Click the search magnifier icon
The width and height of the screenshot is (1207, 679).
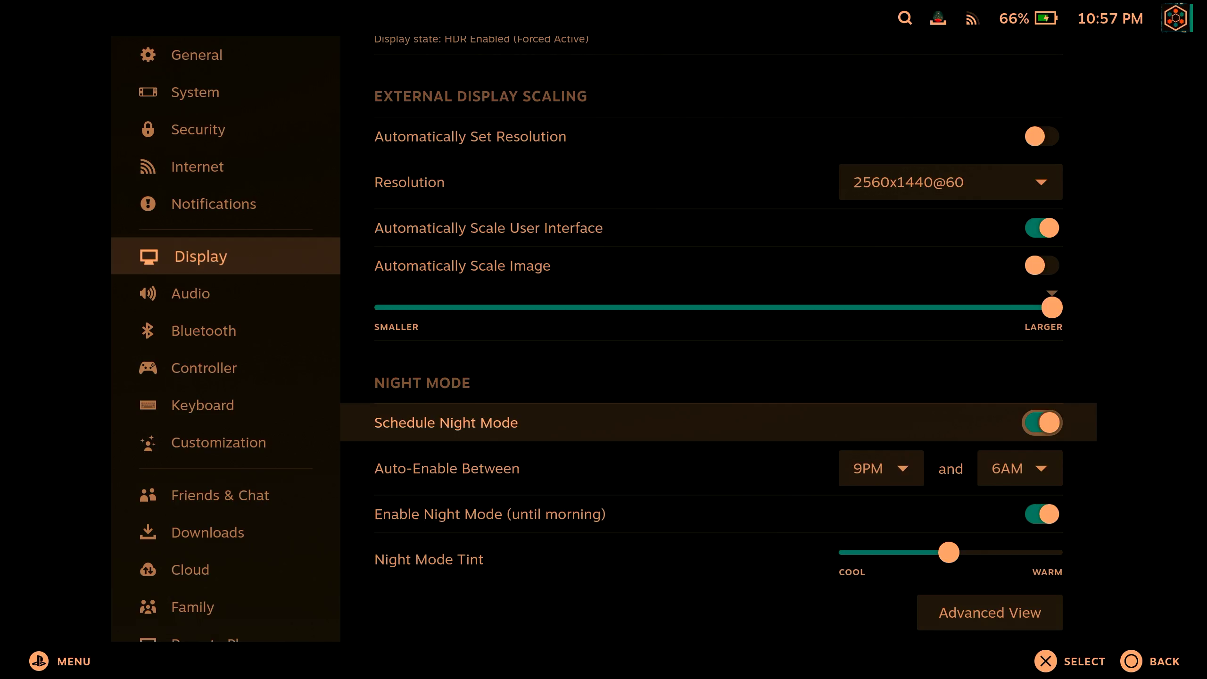coord(905,18)
